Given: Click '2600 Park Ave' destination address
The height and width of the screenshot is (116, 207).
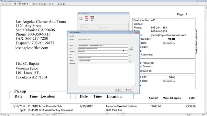Looking at the screenshot, I should 114,110.
